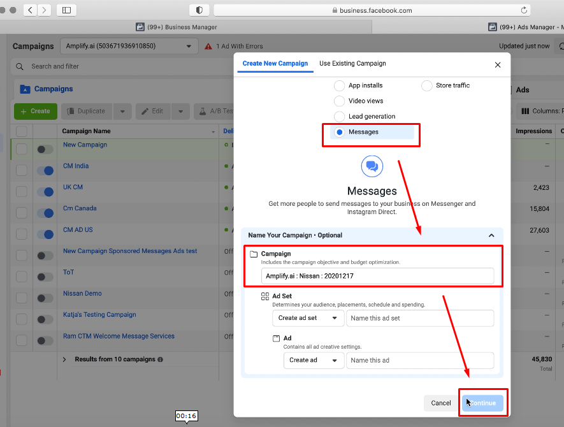564x427 pixels.
Task: Click info icon beside Results from 10 campaigns
Action: point(161,359)
